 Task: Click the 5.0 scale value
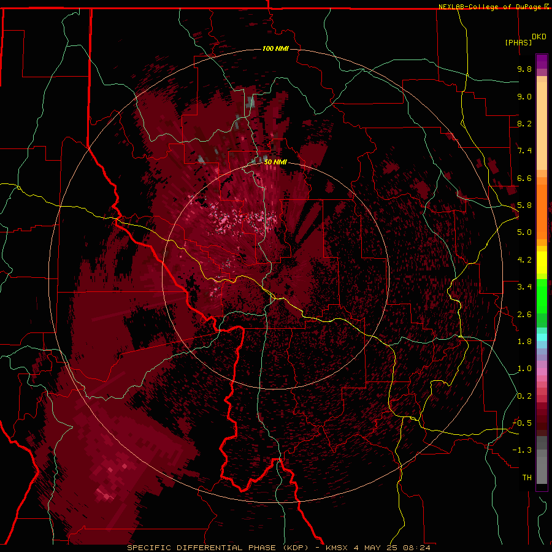524,232
